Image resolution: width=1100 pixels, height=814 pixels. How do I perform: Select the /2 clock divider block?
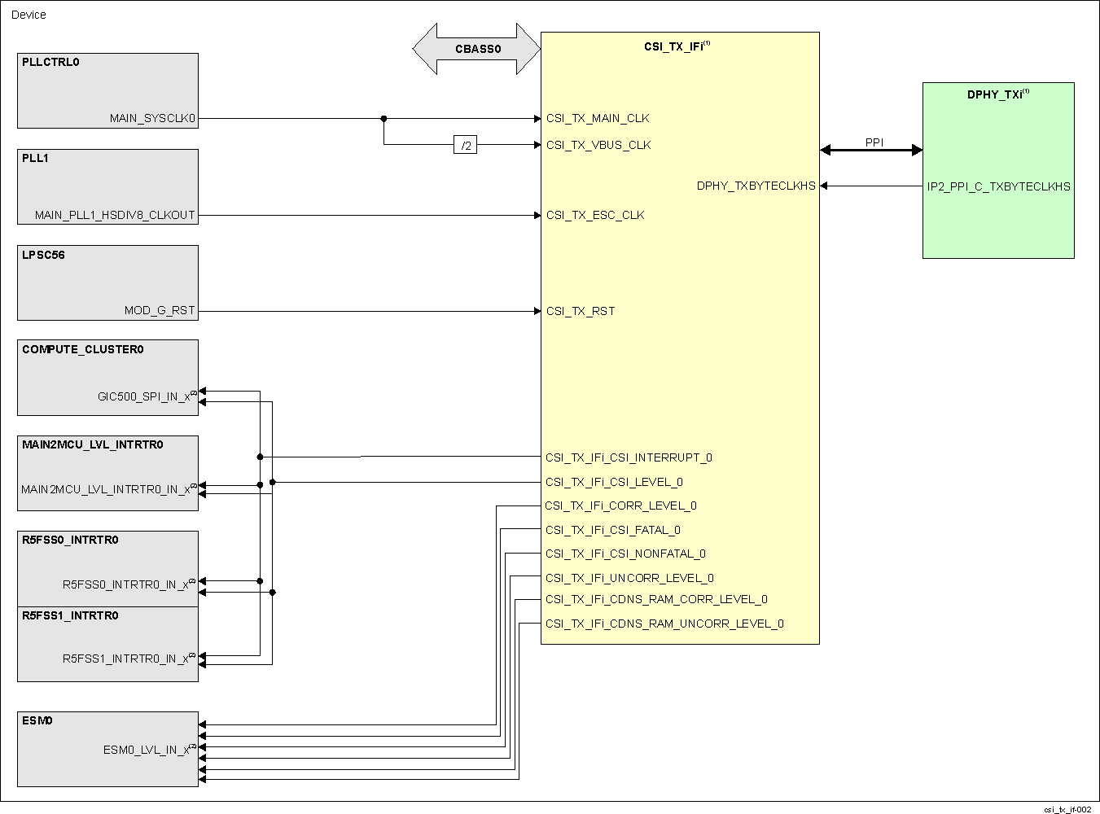[466, 146]
